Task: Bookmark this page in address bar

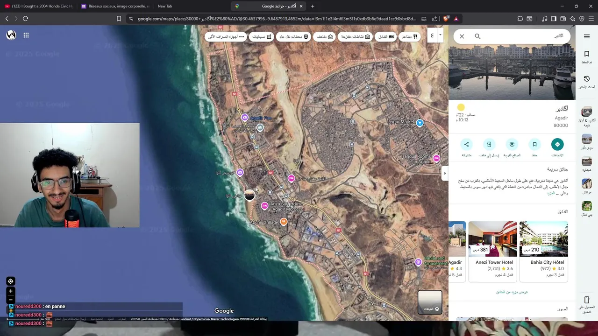Action: point(119,19)
